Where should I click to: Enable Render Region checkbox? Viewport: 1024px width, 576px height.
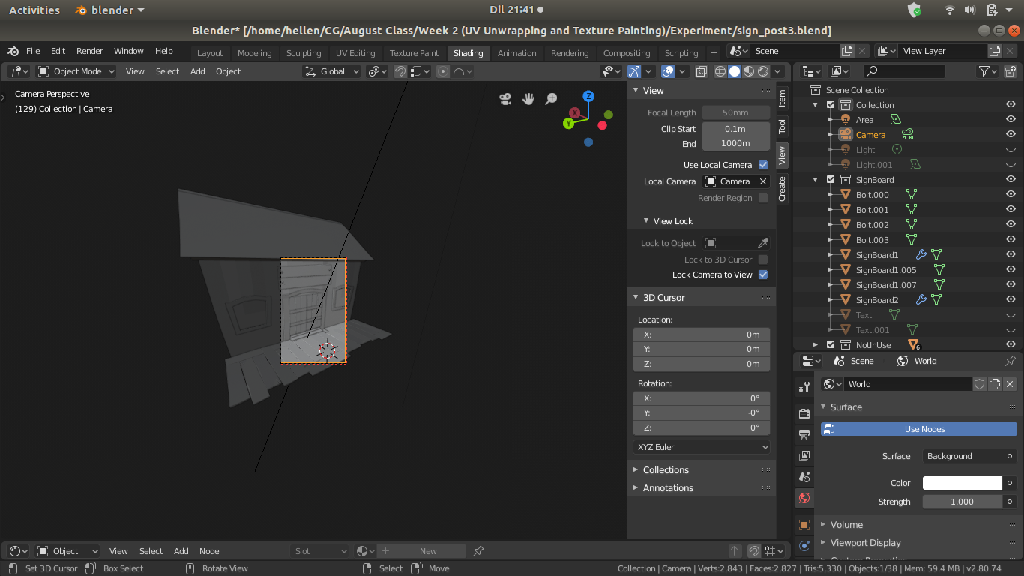[763, 198]
